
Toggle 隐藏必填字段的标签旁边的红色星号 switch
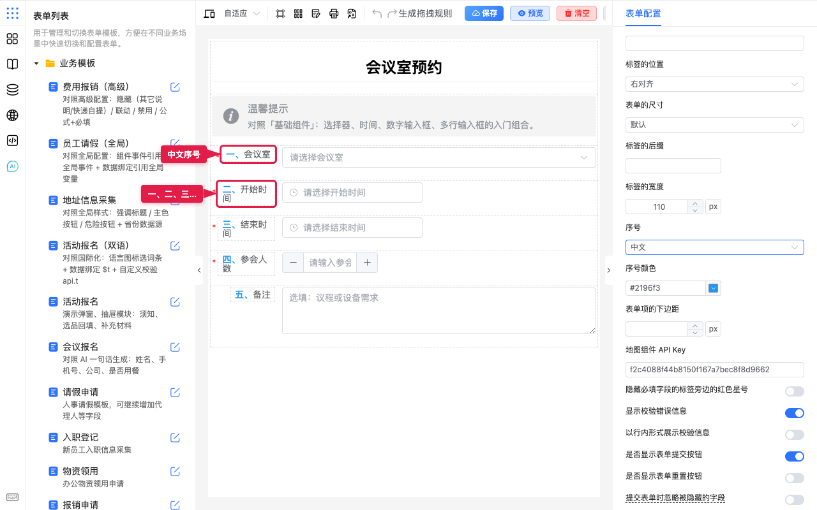[795, 391]
